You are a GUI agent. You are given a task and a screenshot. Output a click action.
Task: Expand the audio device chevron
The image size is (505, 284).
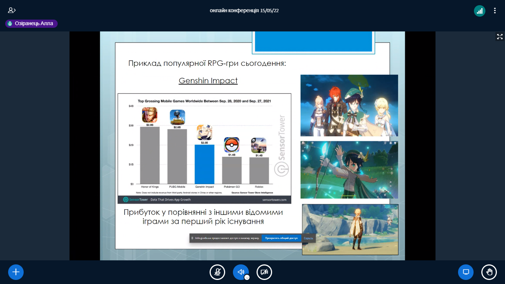[247, 277]
